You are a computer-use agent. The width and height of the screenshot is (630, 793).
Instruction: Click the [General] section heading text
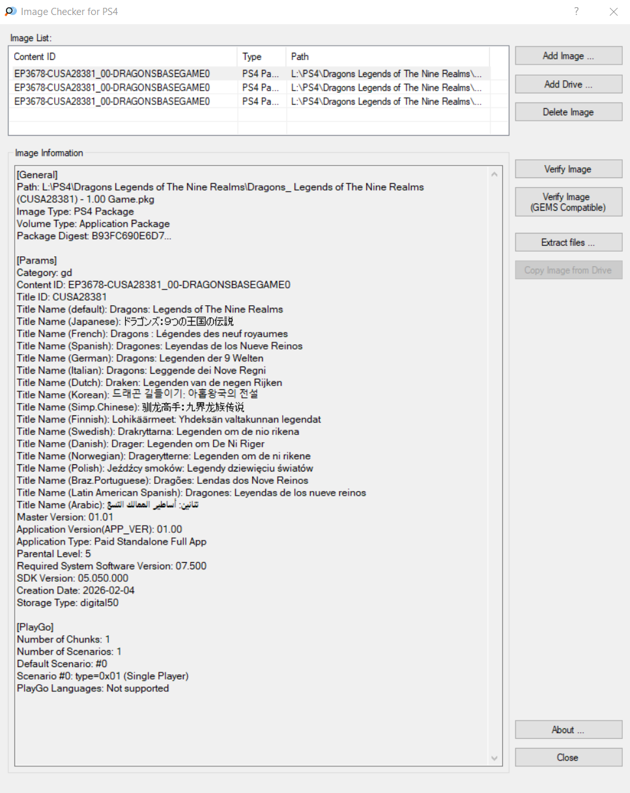pos(37,175)
